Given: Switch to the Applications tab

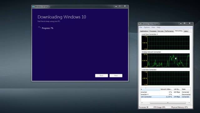Looking at the screenshot, I should 144,31.
